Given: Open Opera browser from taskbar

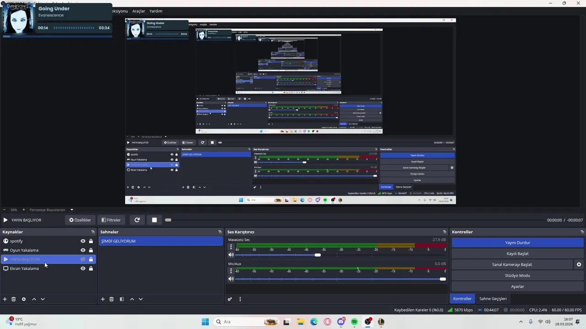Looking at the screenshot, I should 327,322.
